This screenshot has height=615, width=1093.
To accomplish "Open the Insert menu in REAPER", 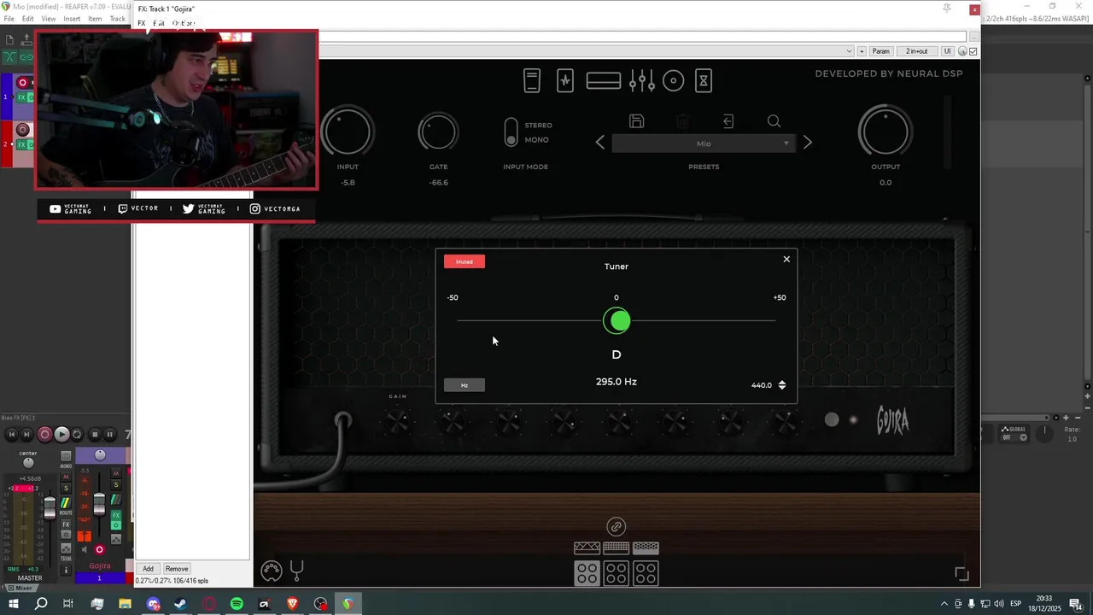I will (72, 19).
